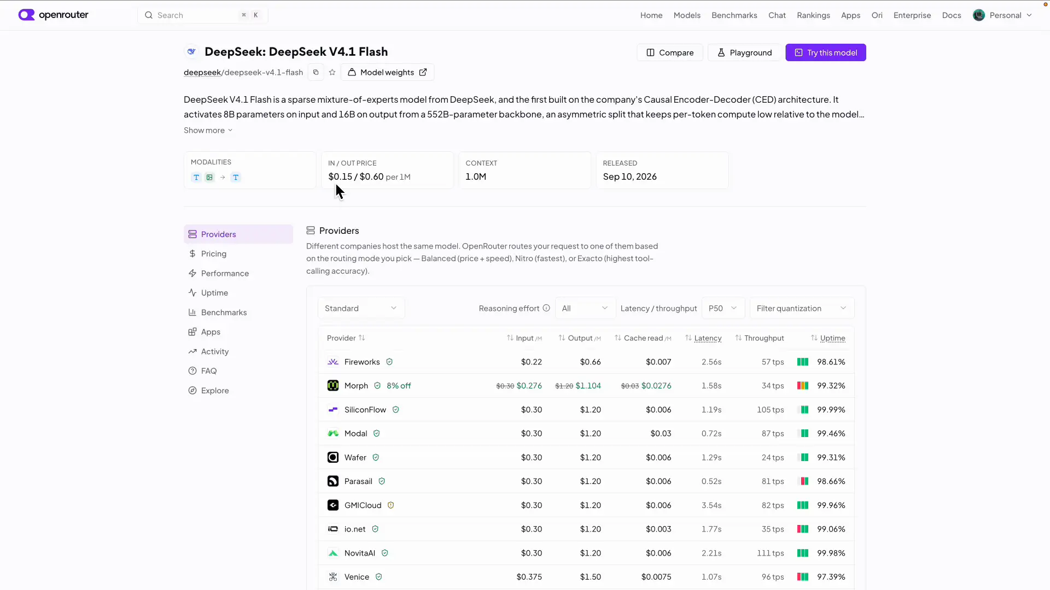The image size is (1050, 590).
Task: Sort the table by Latency column
Action: coord(703,338)
